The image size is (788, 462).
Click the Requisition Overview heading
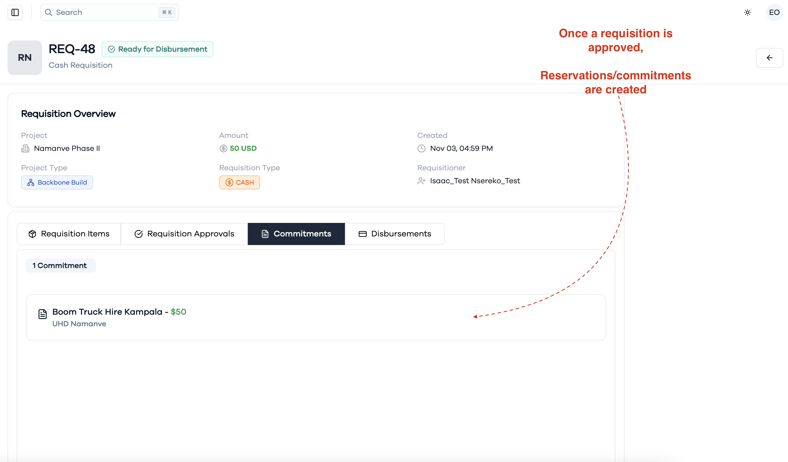point(68,114)
